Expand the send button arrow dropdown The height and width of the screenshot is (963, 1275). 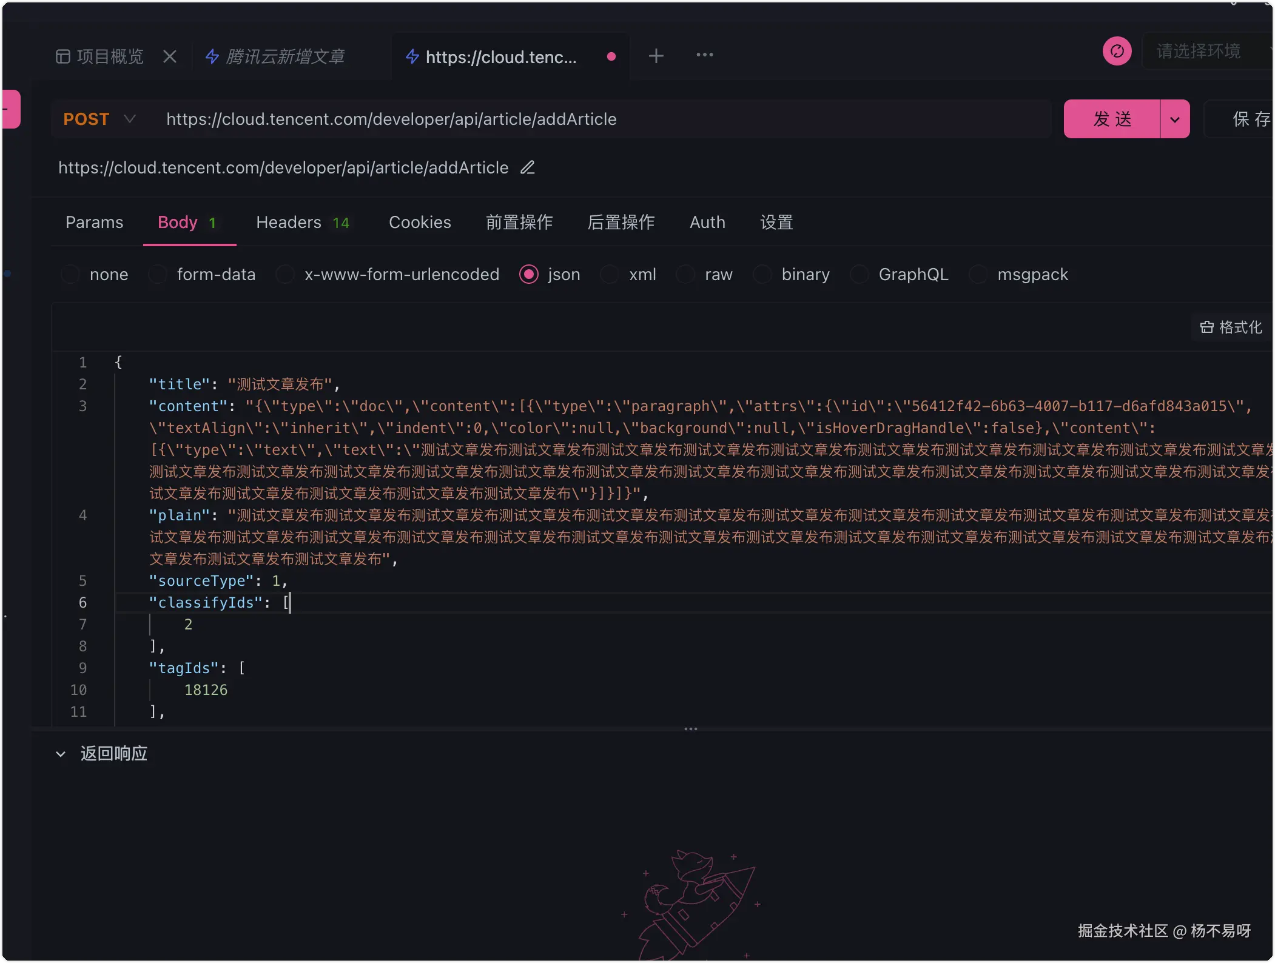pyautogui.click(x=1174, y=119)
